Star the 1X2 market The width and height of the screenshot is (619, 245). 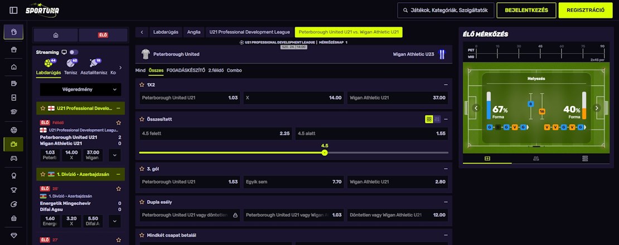(142, 85)
